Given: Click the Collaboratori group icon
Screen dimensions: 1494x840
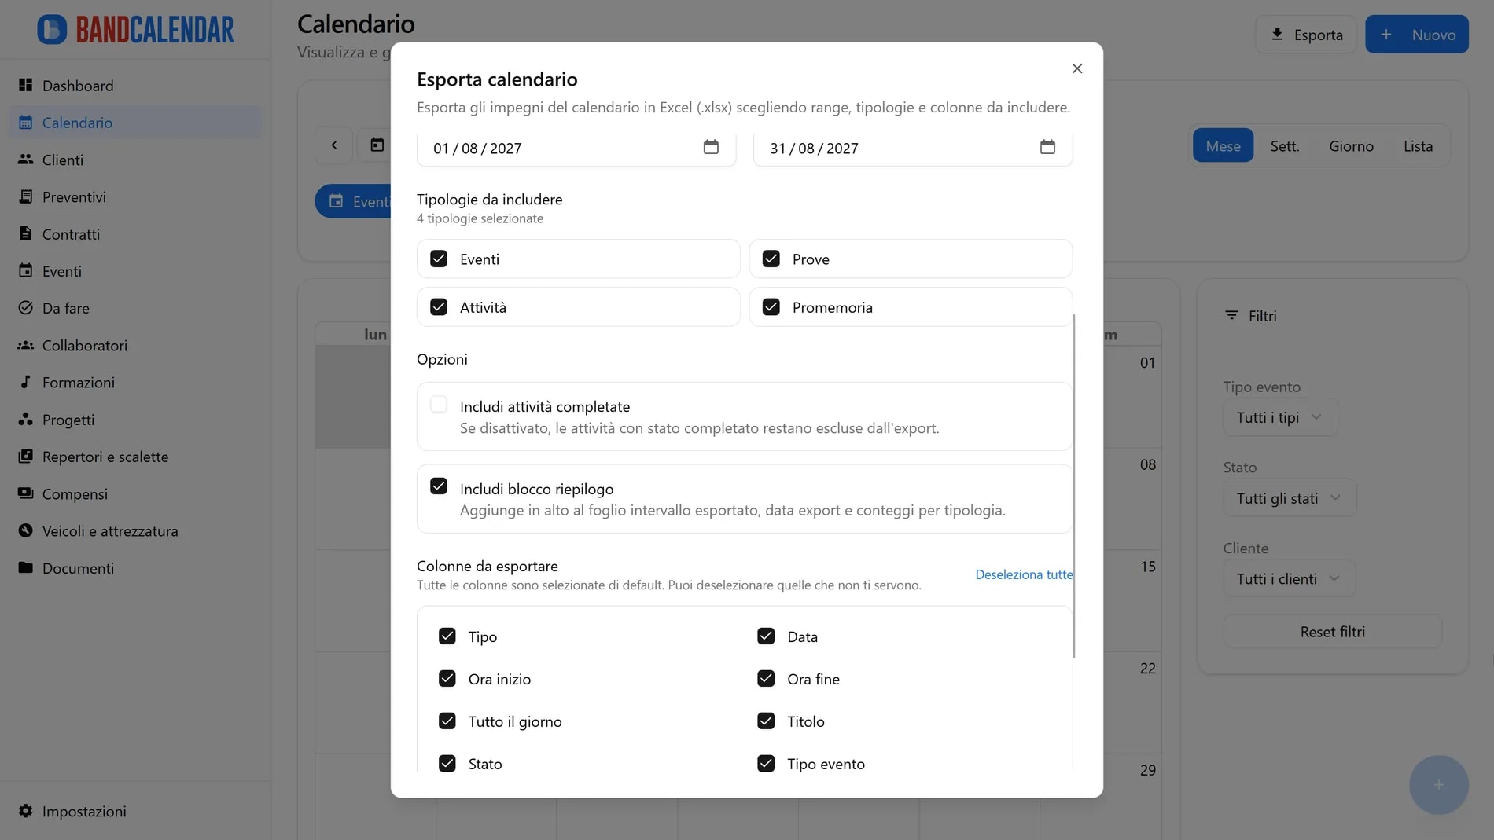Looking at the screenshot, I should pyautogui.click(x=26, y=345).
